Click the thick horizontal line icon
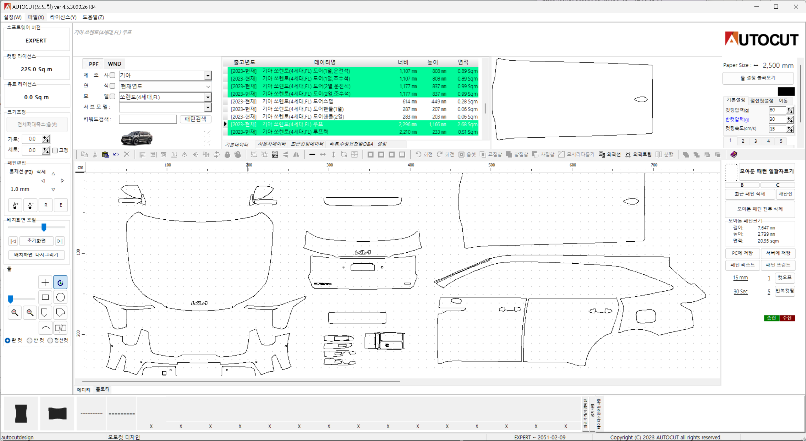806x441 pixels. [312, 154]
